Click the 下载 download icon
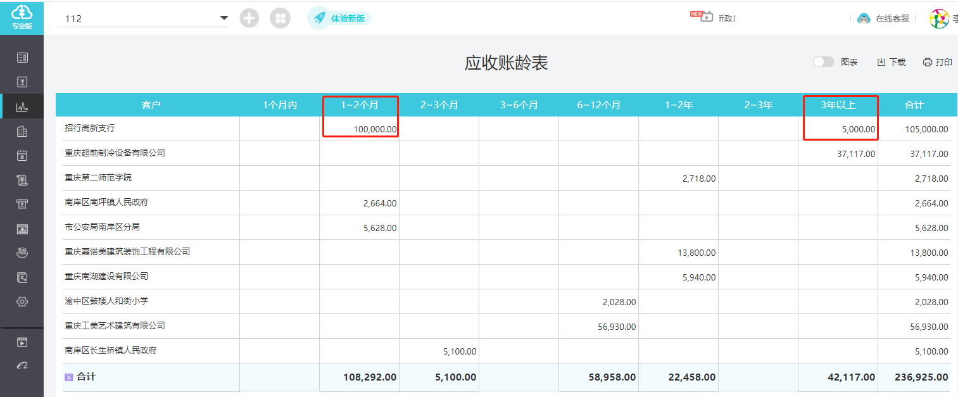Viewport: 958px width, 397px height. tap(881, 62)
